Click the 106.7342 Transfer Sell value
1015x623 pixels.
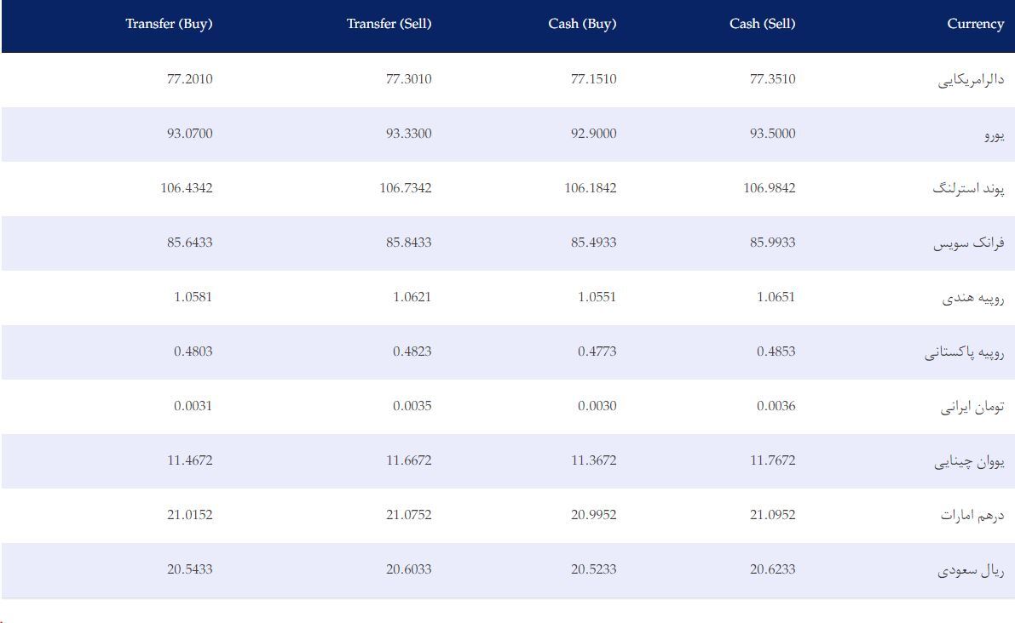[x=405, y=188]
